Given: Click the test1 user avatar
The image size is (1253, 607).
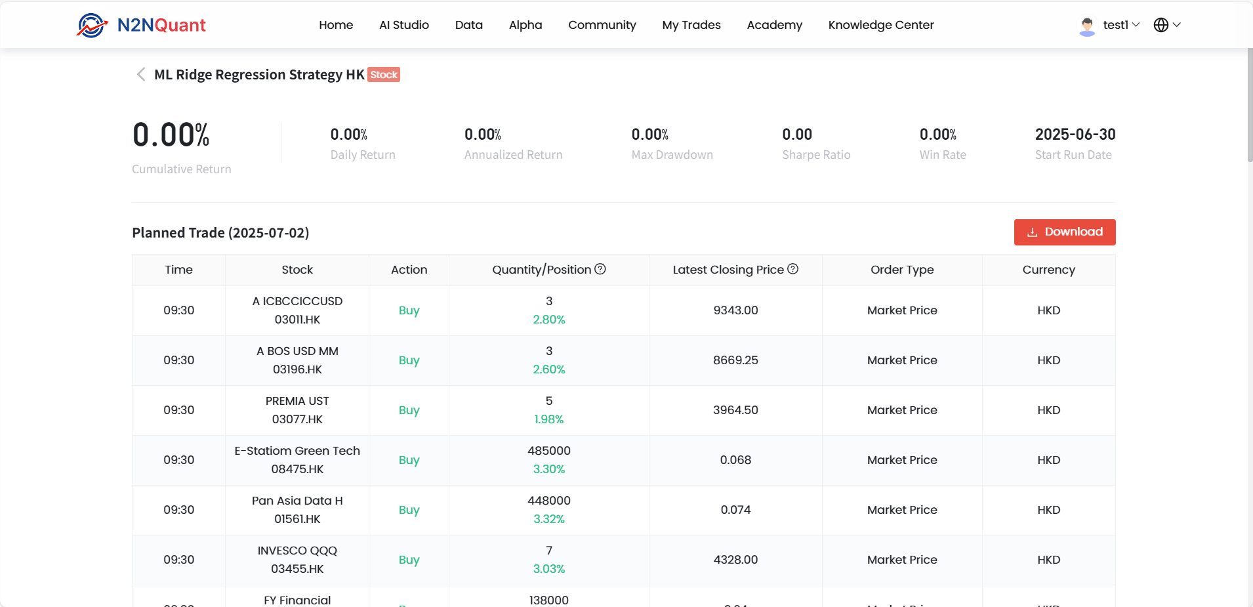Looking at the screenshot, I should click(x=1087, y=26).
